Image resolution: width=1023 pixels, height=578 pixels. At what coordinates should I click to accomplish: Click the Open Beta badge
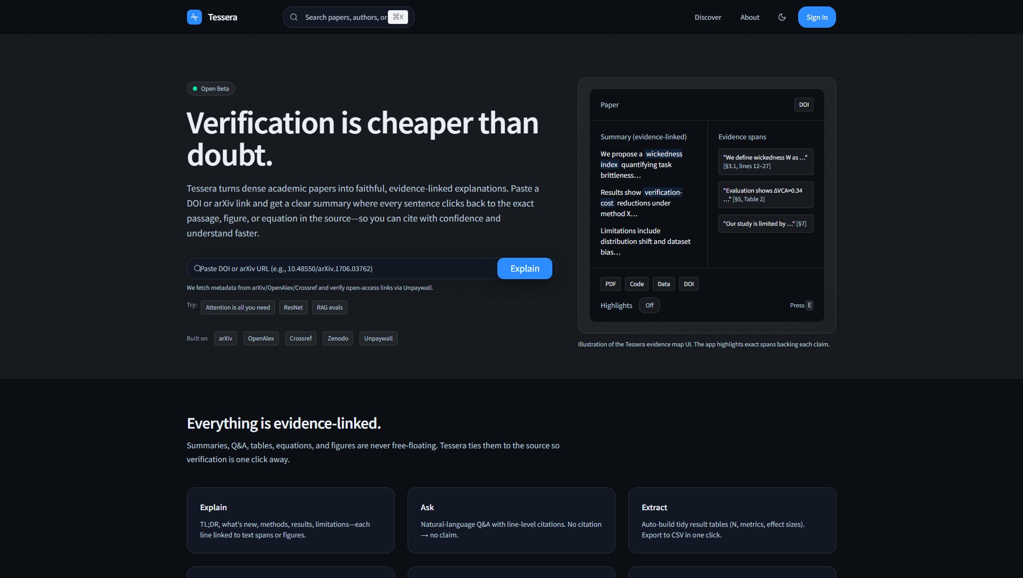(x=210, y=89)
